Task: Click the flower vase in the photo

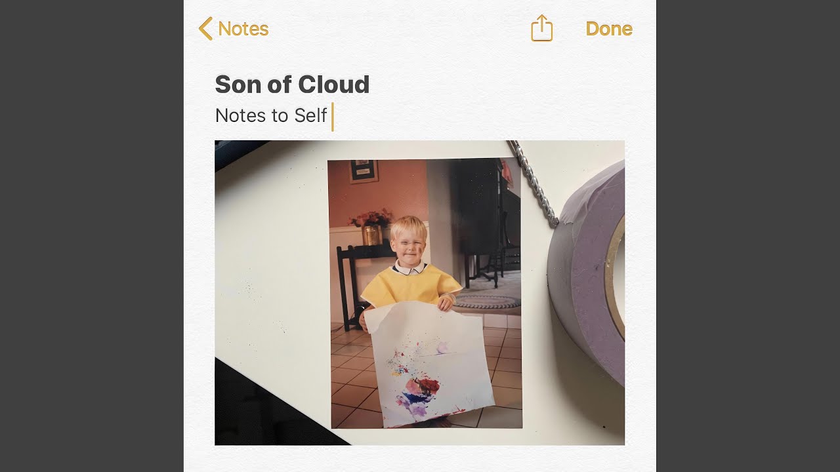Action: 372,227
